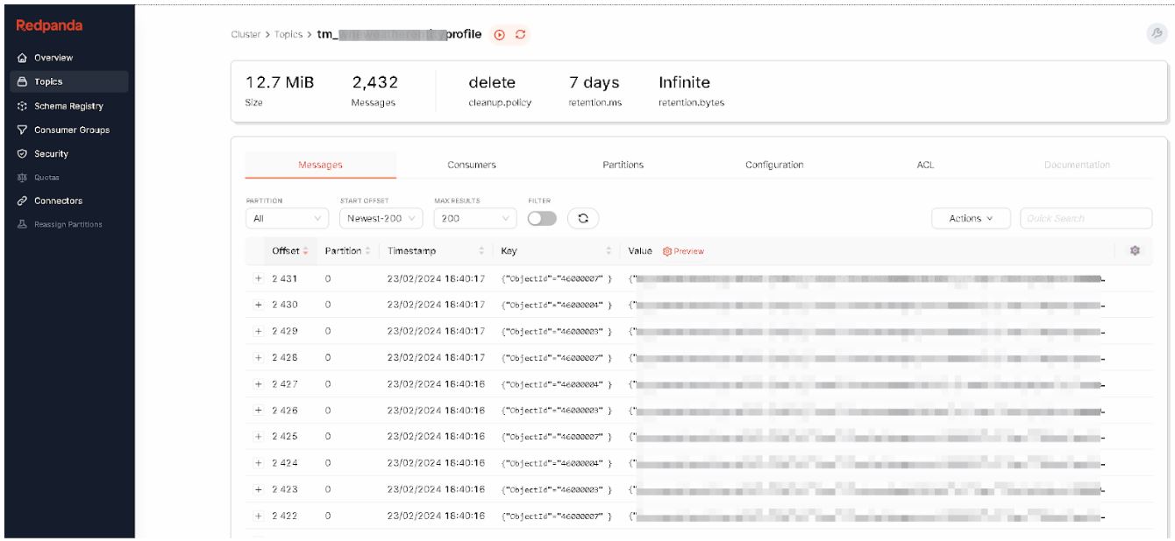Open the Start Offset dropdown
The height and width of the screenshot is (541, 1175).
(x=381, y=219)
